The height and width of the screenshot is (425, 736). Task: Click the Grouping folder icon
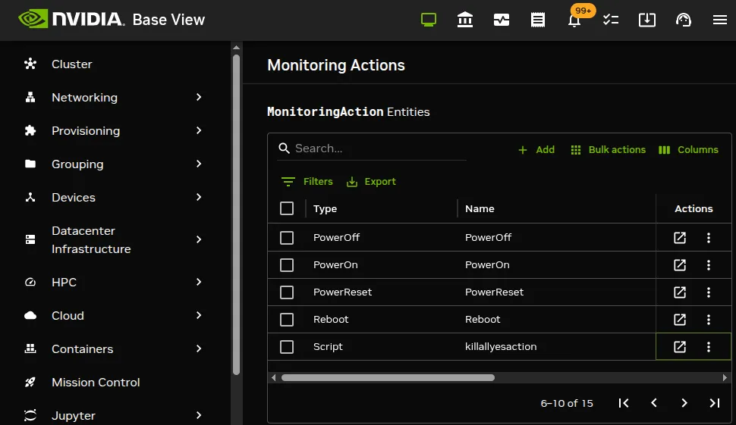pyautogui.click(x=30, y=164)
